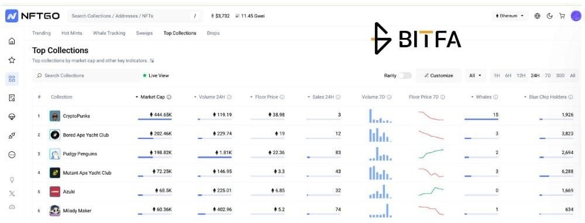Open the more options ellipsis sidebar icon
Image resolution: width=585 pixels, height=223 pixels.
(x=12, y=155)
